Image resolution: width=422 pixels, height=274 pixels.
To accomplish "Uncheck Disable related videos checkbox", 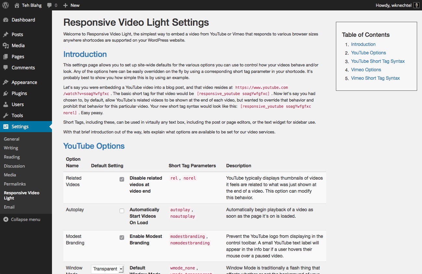I will pos(122,179).
